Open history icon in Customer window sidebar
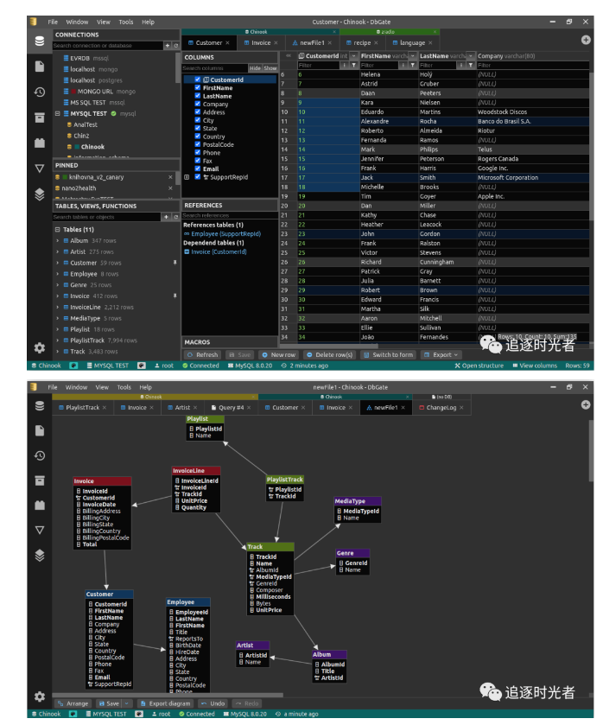Viewport: 603px width, 725px height. coord(40,92)
